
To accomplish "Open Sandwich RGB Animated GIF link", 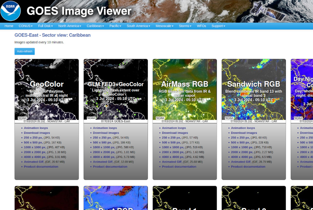I will pos(241,162).
